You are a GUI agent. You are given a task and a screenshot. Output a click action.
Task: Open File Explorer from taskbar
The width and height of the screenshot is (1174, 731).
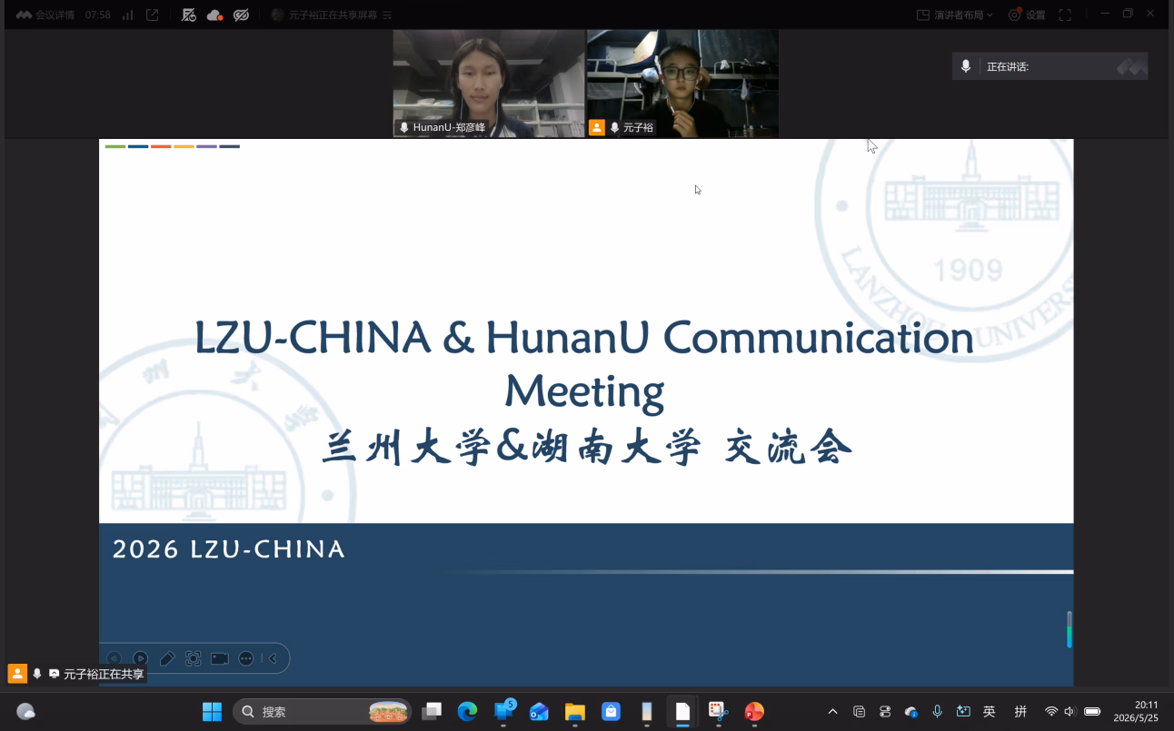point(574,712)
